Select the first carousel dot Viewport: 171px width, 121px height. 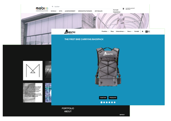[x=101, y=103]
